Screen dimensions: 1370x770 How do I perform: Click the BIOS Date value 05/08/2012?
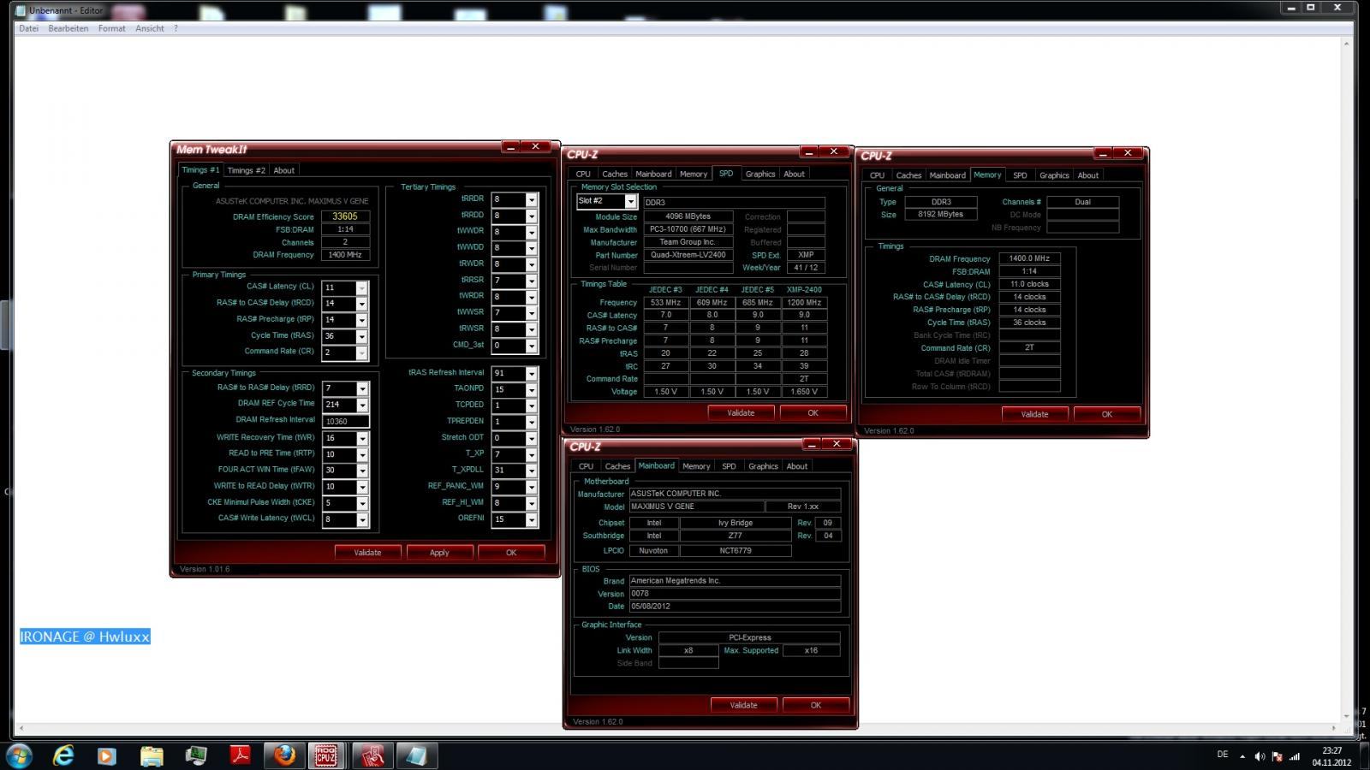coord(735,607)
